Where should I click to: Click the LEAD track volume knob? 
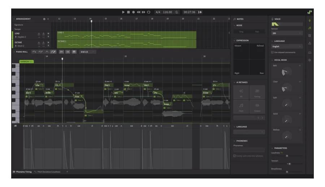pyautogui.click(x=39, y=34)
